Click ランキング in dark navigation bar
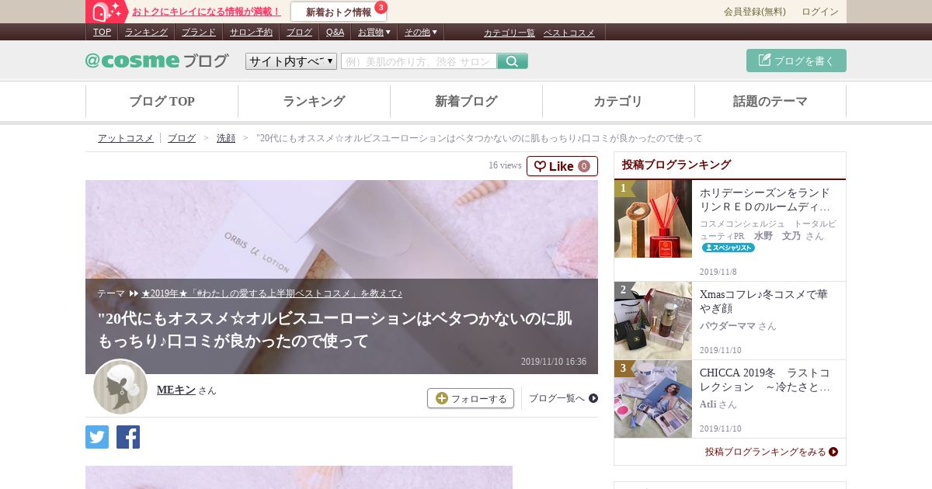Screen dimensions: 932x489 [146, 32]
